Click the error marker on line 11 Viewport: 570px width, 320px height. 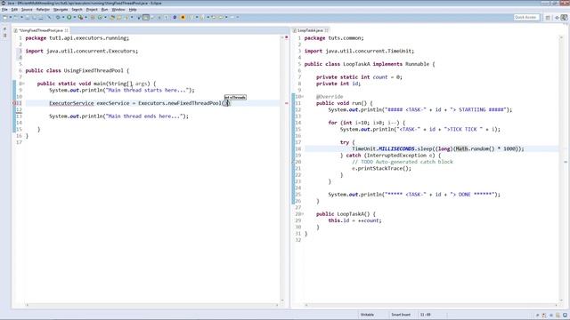(14, 103)
